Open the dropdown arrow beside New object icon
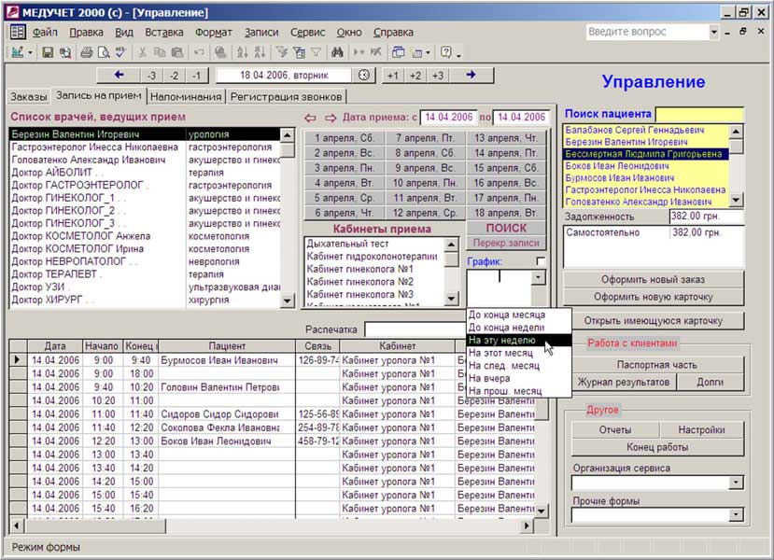Viewport: 774px width, 560px height. [x=428, y=52]
